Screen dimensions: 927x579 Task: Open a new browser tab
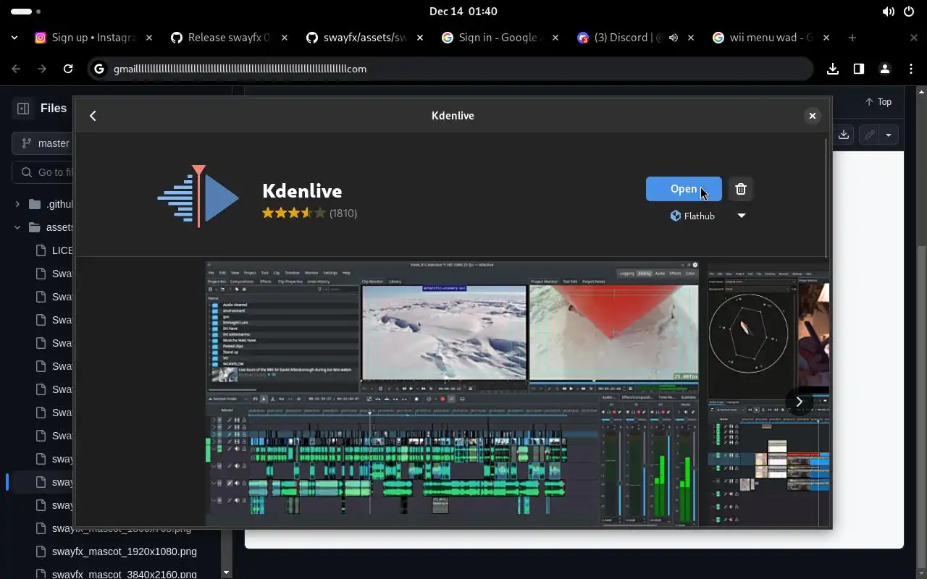852,38
